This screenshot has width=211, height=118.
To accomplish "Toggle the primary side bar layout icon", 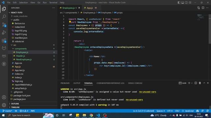I will click(x=179, y=3).
